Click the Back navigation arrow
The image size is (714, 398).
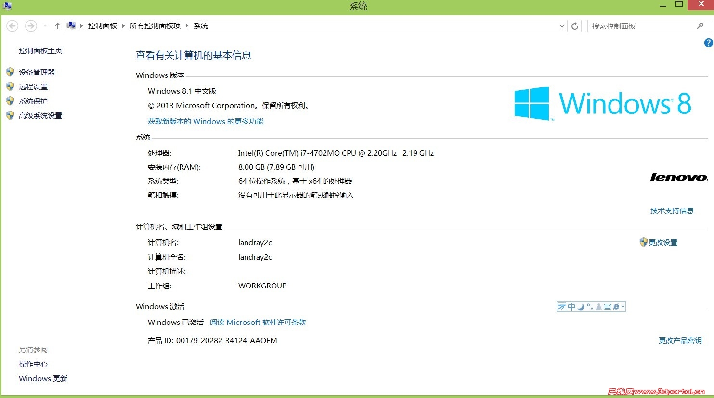pos(13,26)
